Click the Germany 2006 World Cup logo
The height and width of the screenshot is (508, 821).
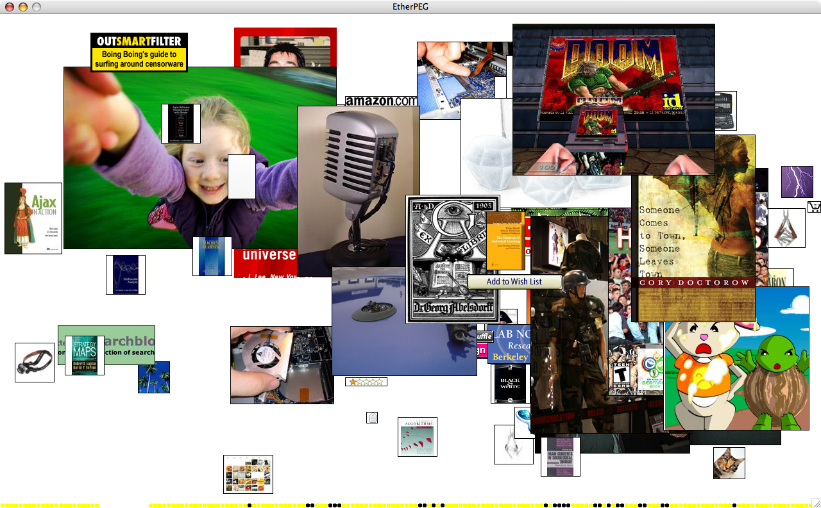[651, 368]
